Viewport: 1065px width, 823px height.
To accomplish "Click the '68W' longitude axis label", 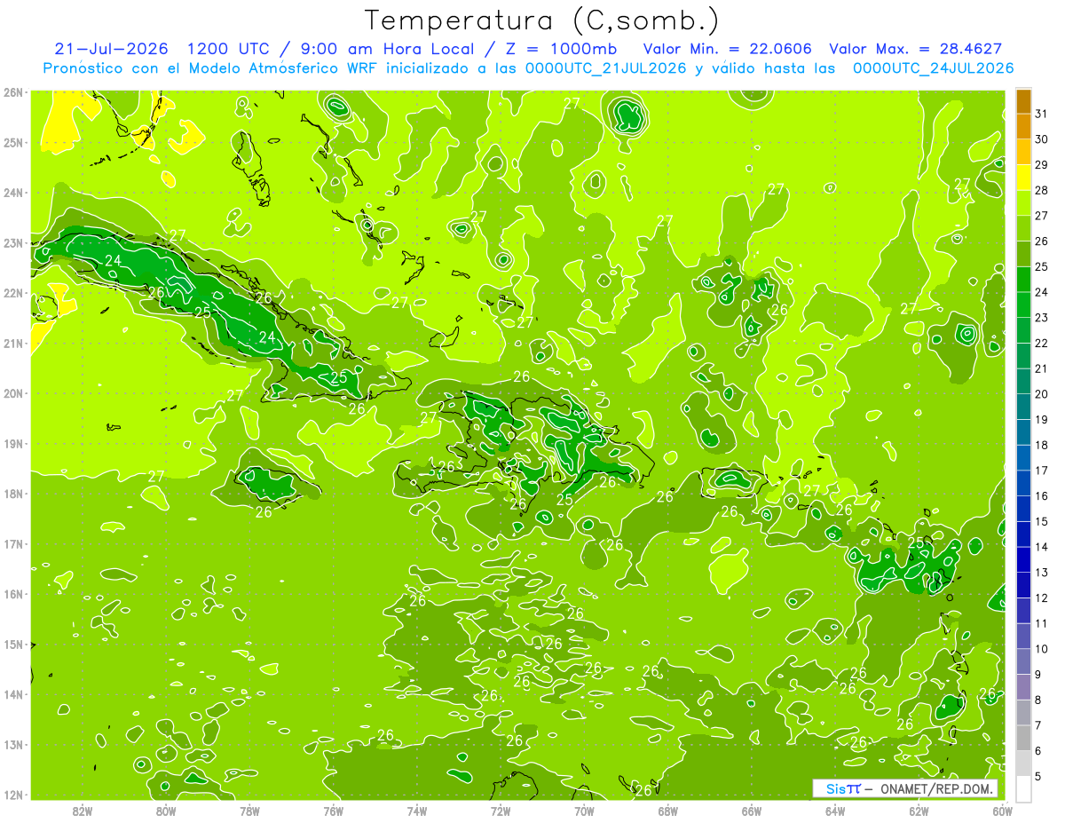I will pos(667,811).
